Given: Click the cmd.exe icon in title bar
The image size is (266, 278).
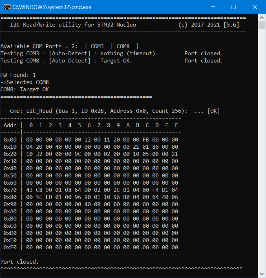Looking at the screenshot, I should click(x=7, y=7).
